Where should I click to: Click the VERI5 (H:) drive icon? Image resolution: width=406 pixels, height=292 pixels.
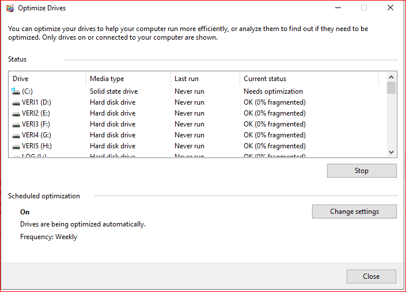point(15,146)
